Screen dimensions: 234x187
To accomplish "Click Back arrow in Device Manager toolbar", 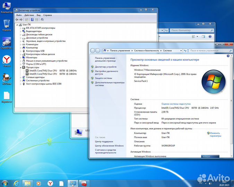I will 17,19.
